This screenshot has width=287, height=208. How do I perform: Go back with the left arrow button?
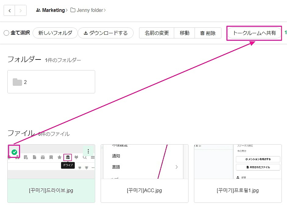click(x=9, y=11)
